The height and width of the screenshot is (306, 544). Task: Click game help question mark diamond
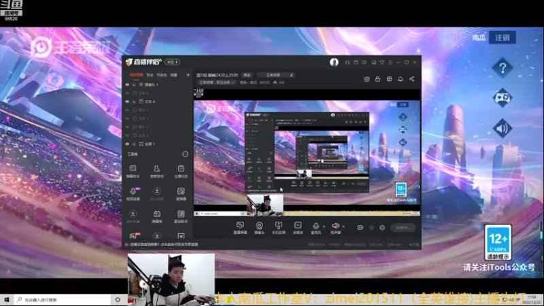pos(503,67)
